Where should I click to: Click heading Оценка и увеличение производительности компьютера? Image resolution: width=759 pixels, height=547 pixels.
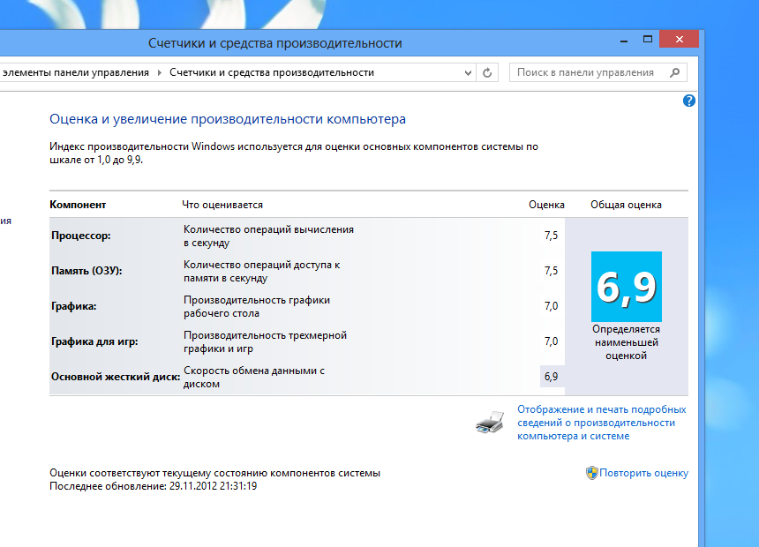tap(228, 119)
